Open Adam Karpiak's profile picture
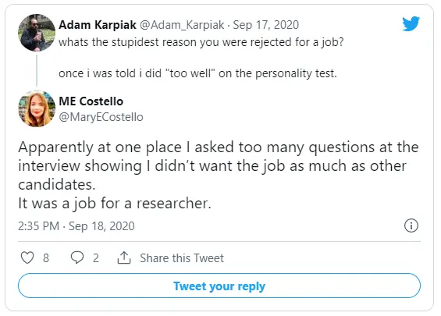This screenshot has height=316, width=441. (37, 33)
